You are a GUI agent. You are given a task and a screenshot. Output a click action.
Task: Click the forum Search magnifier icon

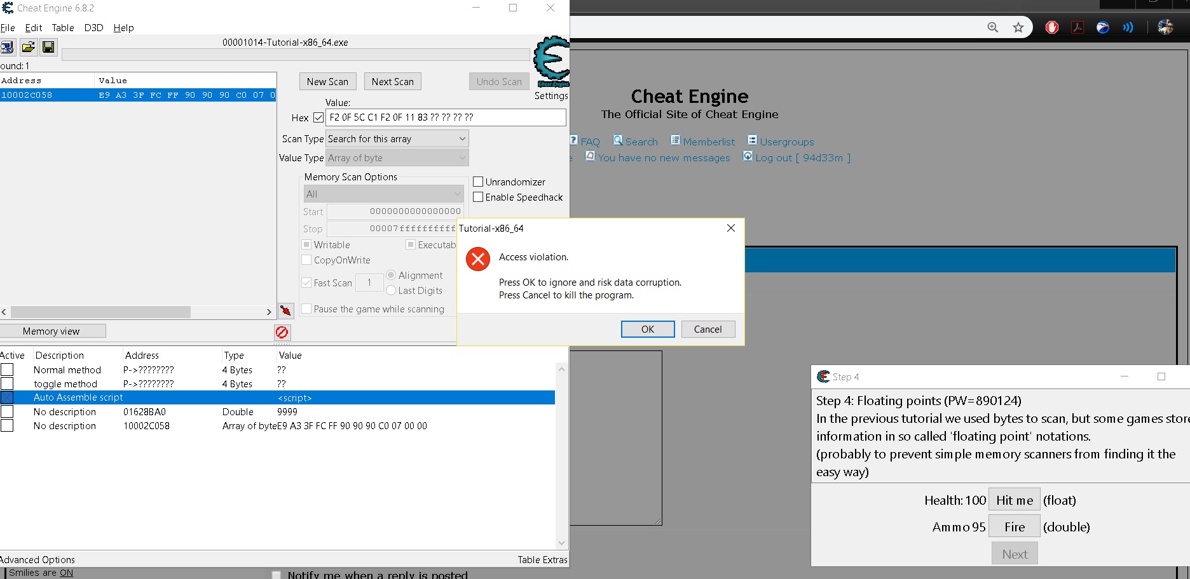(x=618, y=140)
